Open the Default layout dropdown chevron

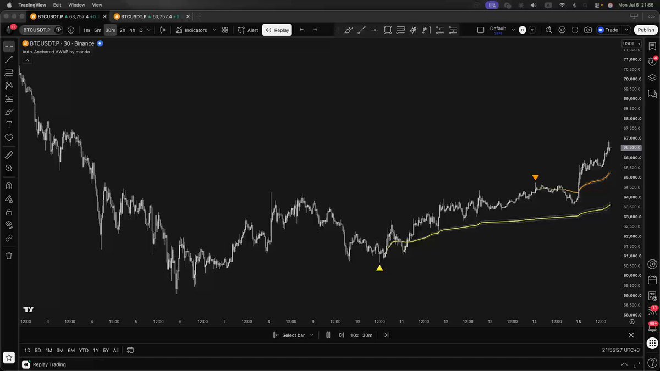click(x=513, y=30)
